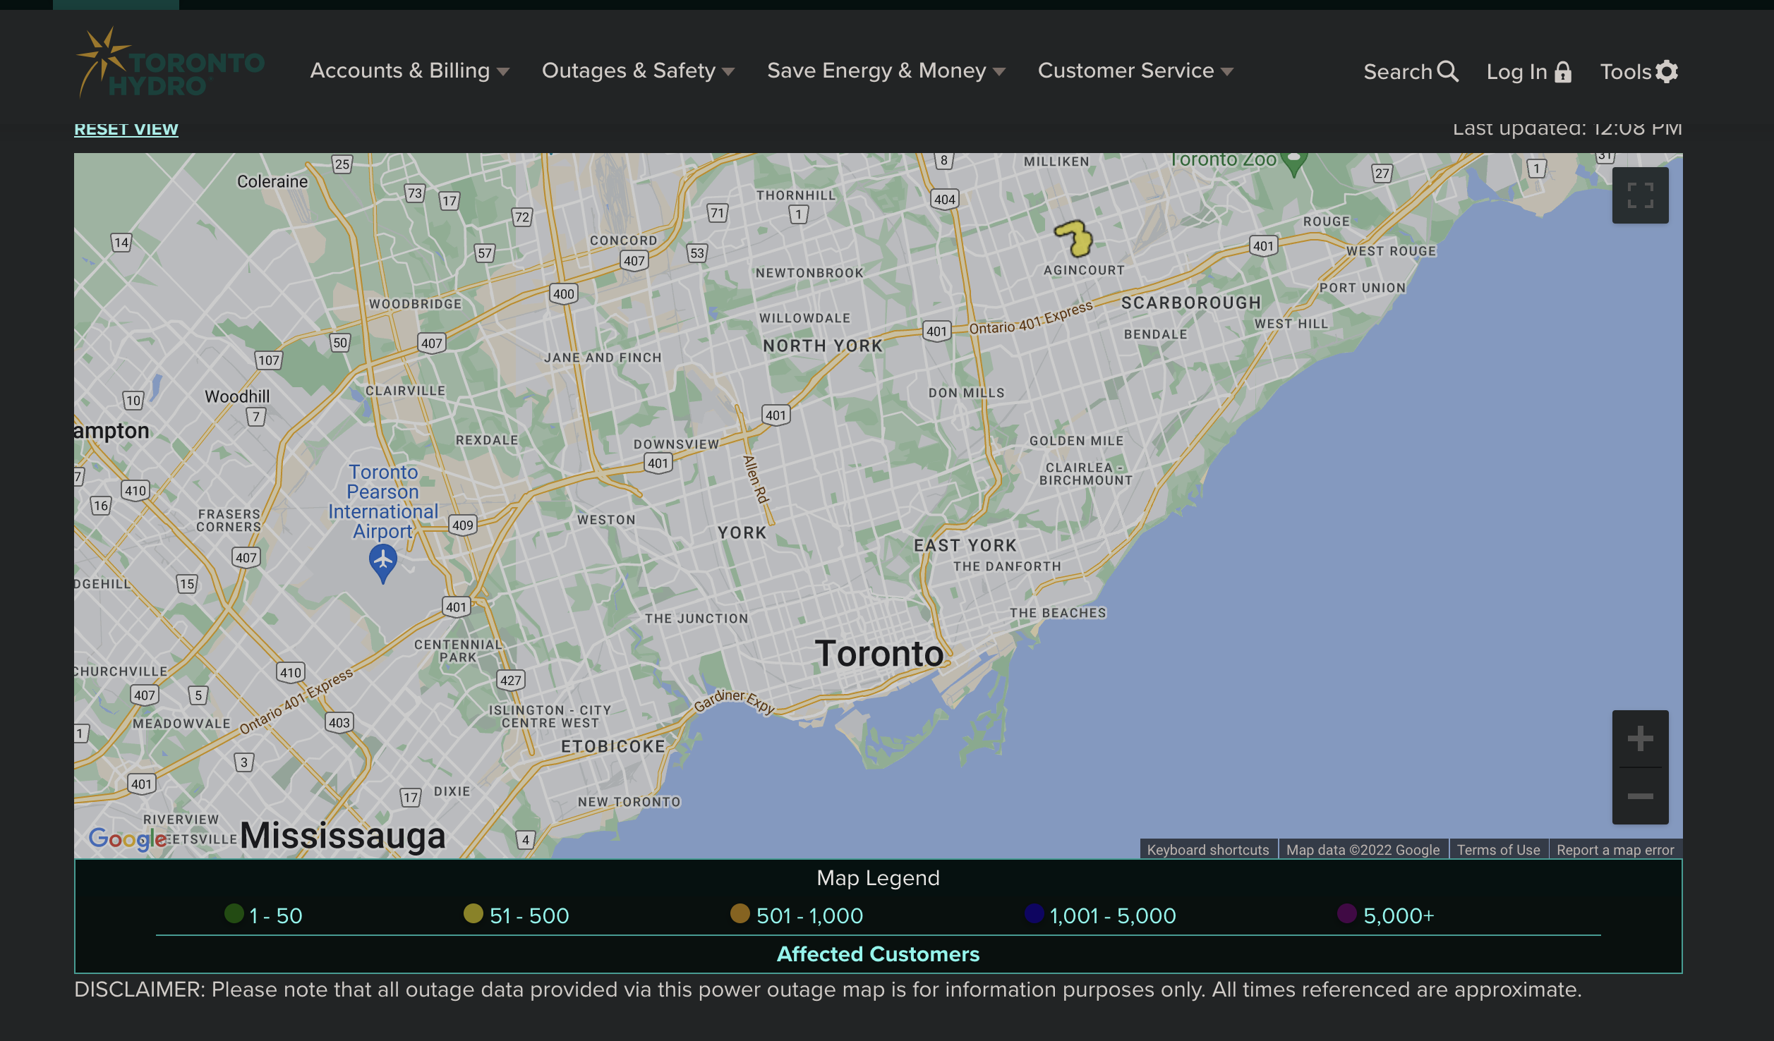
Task: Expand the Outages & Safety dropdown arrow
Action: point(729,72)
